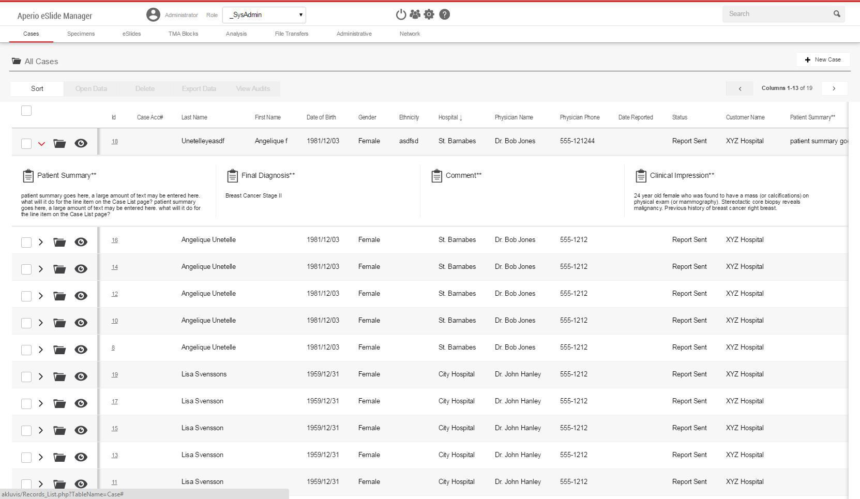Click the power logout icon
This screenshot has width=860, height=499.
pyautogui.click(x=401, y=14)
